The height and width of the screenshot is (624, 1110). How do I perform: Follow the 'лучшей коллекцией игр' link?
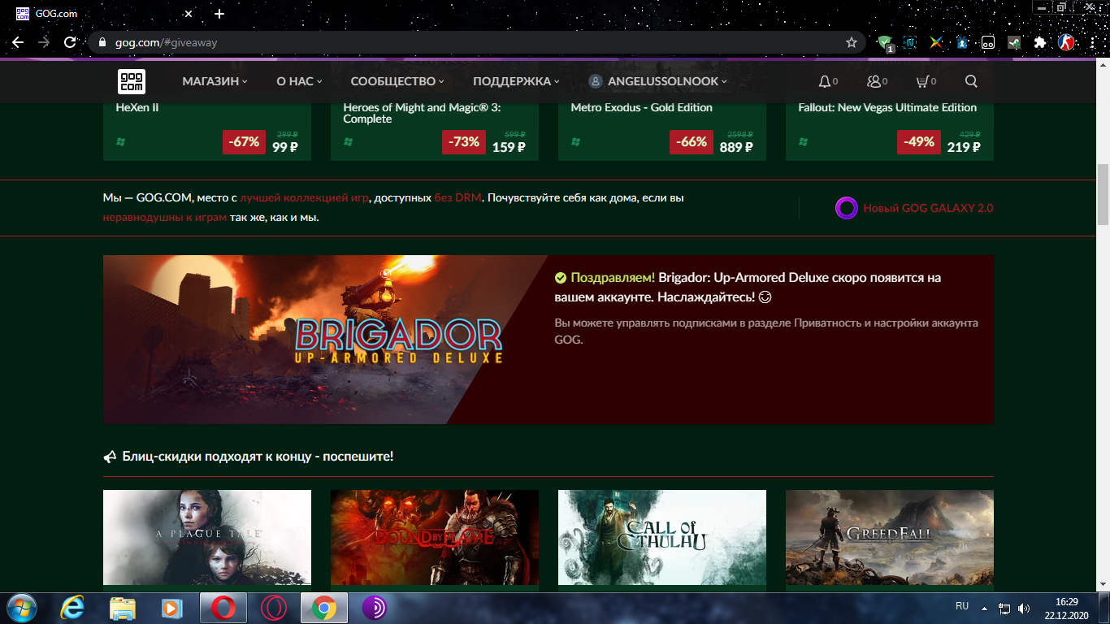[x=305, y=197]
